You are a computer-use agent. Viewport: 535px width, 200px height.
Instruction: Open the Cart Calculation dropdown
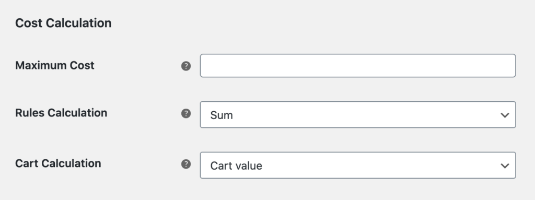click(x=357, y=165)
